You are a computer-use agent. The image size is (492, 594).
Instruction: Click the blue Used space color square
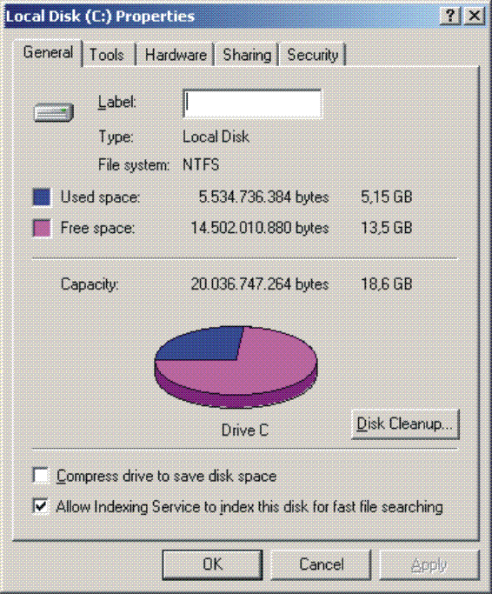(x=42, y=197)
